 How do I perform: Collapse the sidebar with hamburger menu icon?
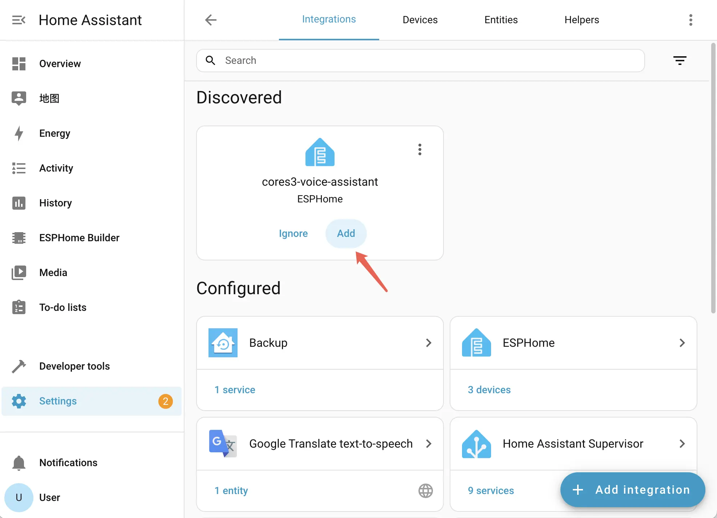tap(19, 20)
